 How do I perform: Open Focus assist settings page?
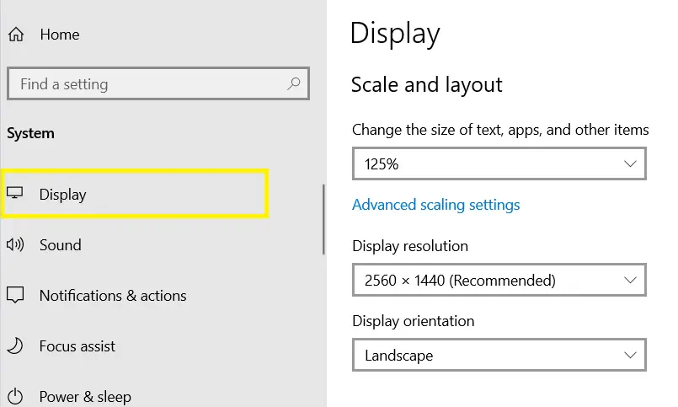click(x=77, y=346)
